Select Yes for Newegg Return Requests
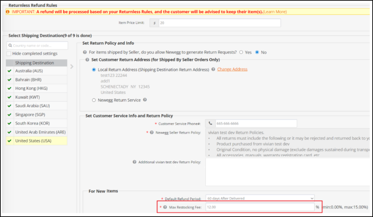This screenshot has width=373, height=217. click(241, 52)
